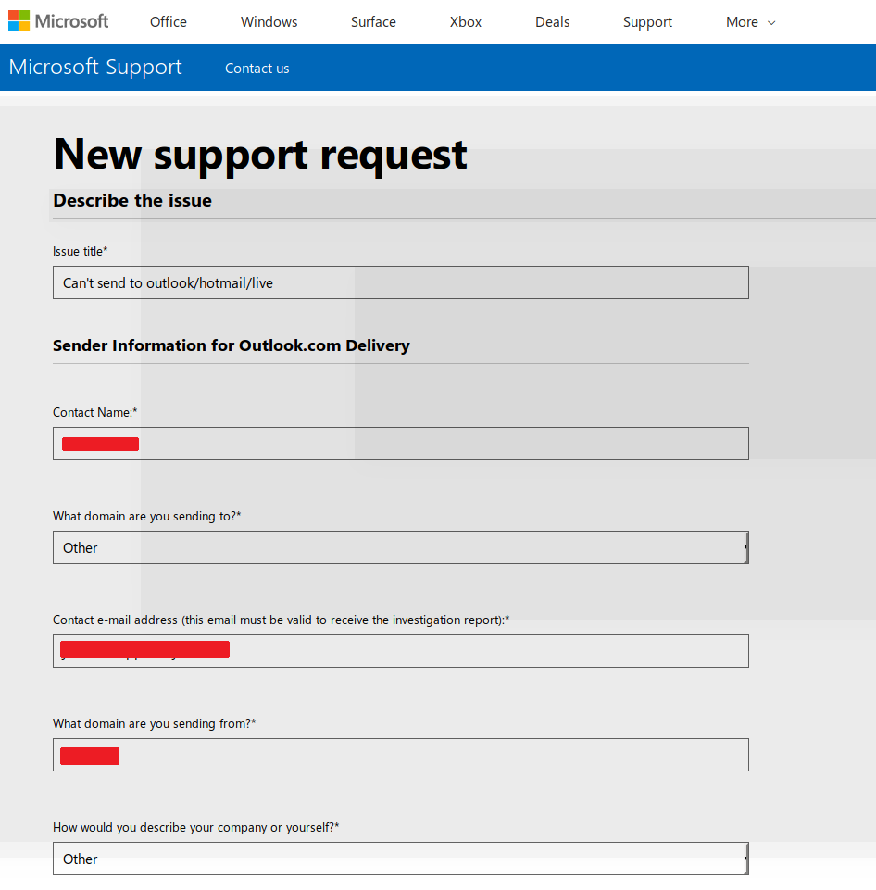
Task: Click the Microsoft Support header link
Action: 95,67
